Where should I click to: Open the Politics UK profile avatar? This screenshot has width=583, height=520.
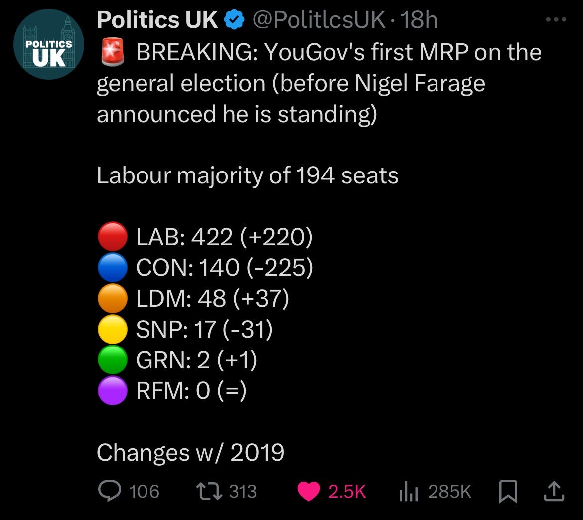(x=49, y=45)
